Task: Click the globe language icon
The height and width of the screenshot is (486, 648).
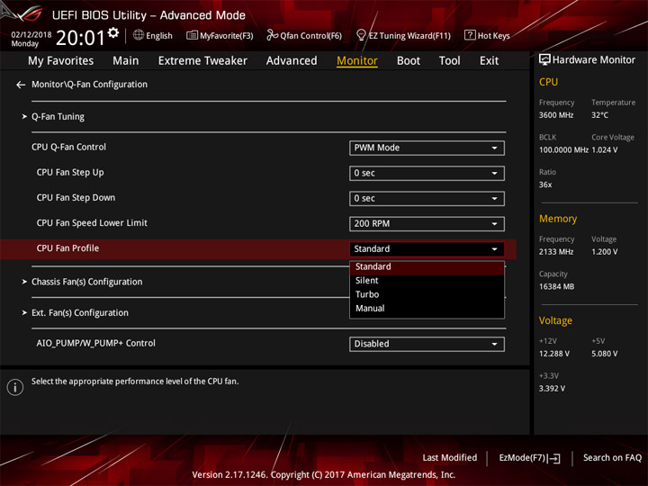Action: click(139, 35)
